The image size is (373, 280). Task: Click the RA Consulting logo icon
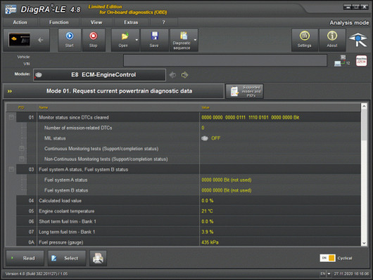point(358,40)
